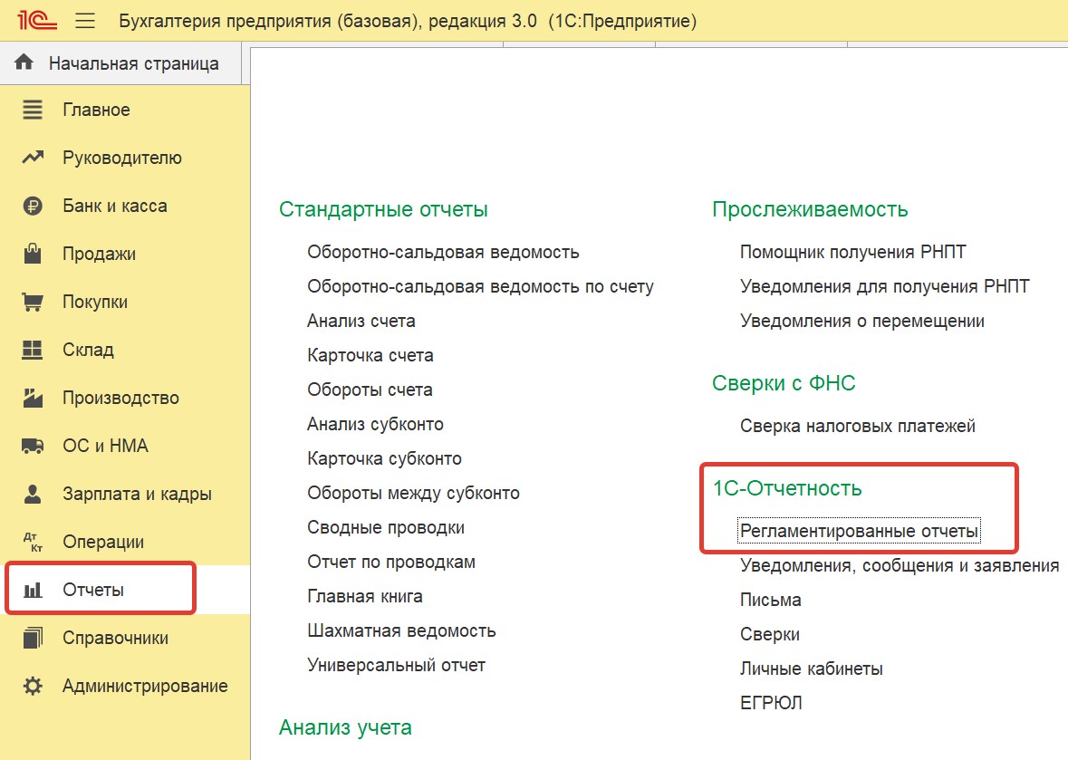1068x760 pixels.
Task: Open the Анализ счета report
Action: pyautogui.click(x=361, y=321)
